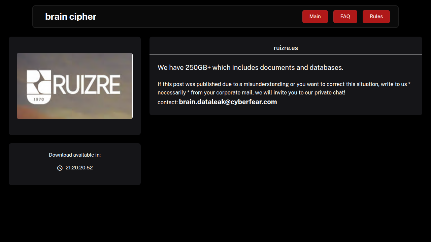Open the Main page

tap(315, 16)
